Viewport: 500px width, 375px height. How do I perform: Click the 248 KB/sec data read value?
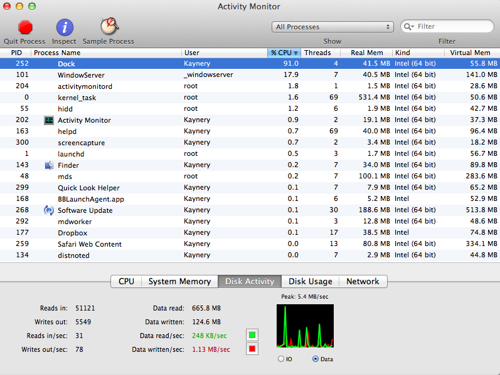tap(209, 336)
